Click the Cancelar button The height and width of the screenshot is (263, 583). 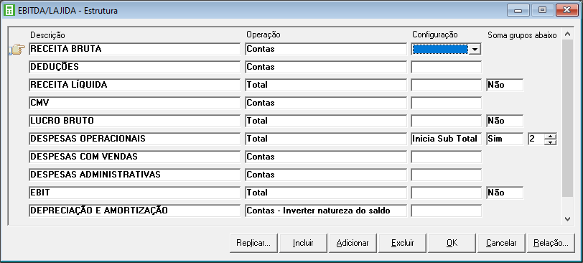tap(501, 244)
